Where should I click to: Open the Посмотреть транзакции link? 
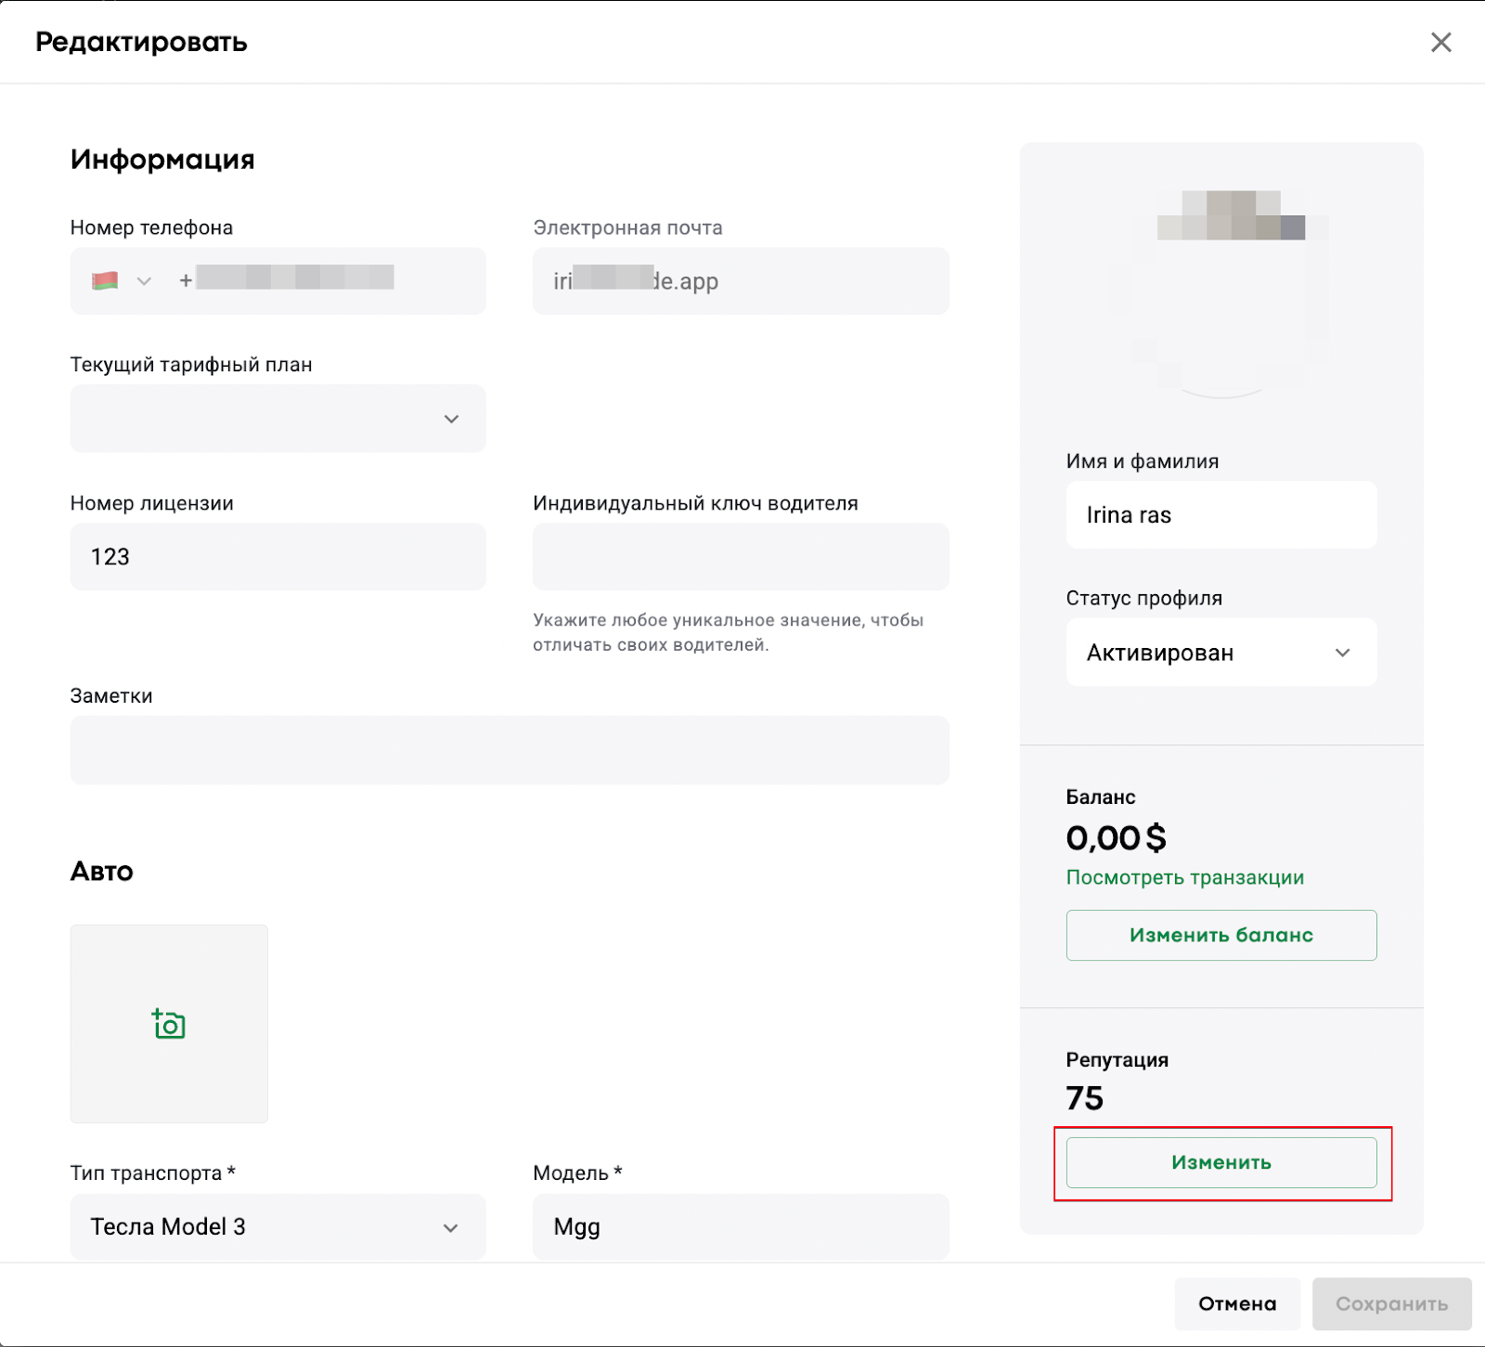(1184, 877)
